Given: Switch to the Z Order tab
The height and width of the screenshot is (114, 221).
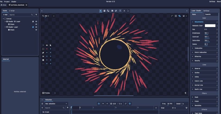Looking at the screenshot, I should coord(12,11).
